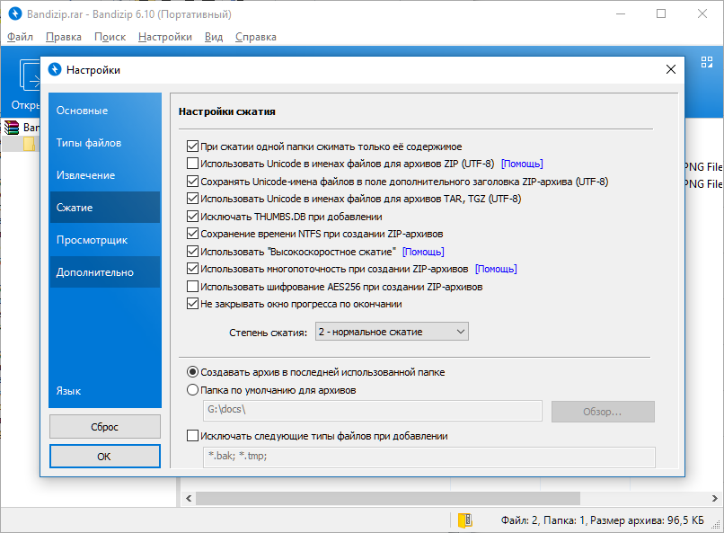Image resolution: width=724 pixels, height=533 pixels.
Task: Open the Извлечение settings tab
Action: coord(105,175)
